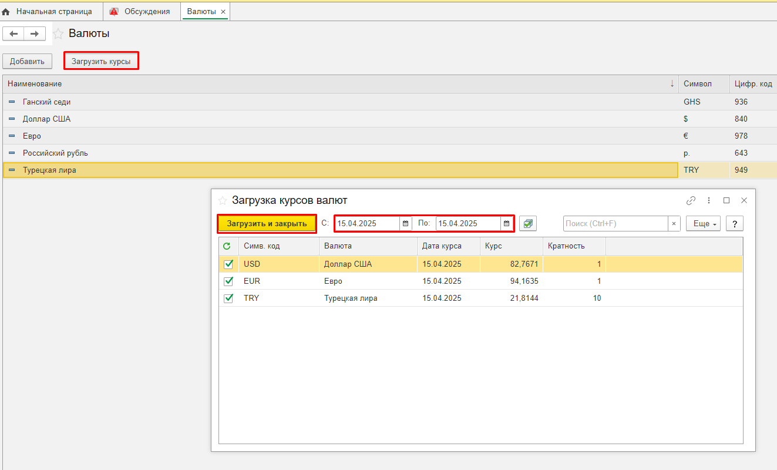
Task: Click the copy link icon in dialog
Action: (691, 200)
